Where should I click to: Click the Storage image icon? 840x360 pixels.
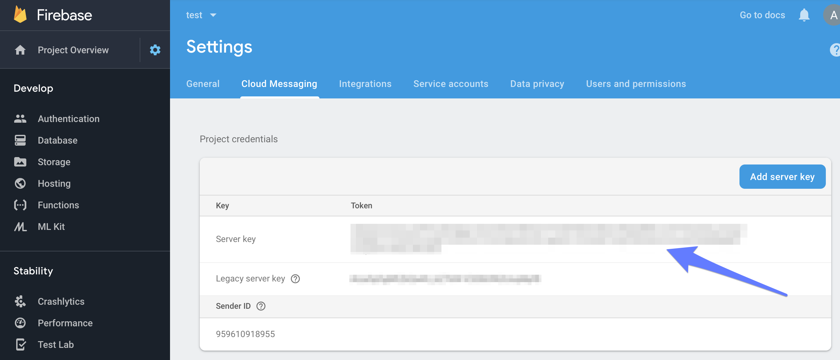tap(20, 162)
